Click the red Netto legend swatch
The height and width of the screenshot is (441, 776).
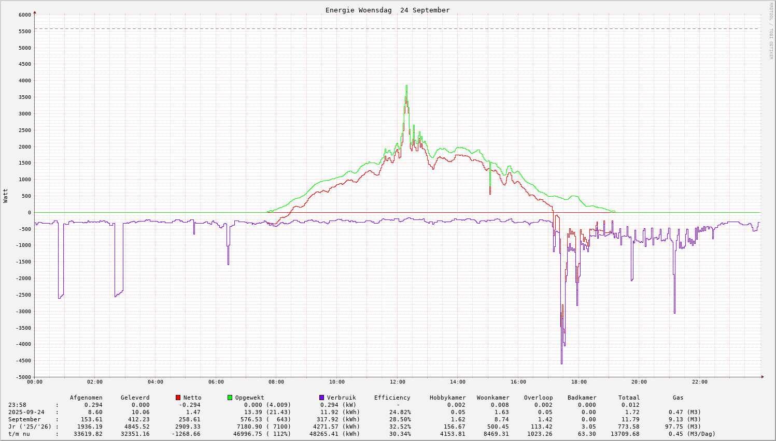178,398
